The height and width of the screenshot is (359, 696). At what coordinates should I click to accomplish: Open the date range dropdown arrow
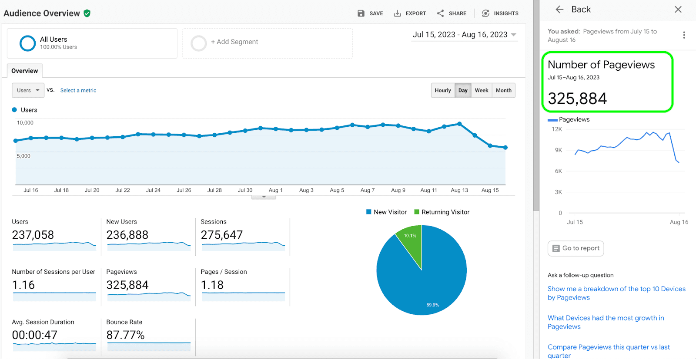(x=514, y=35)
